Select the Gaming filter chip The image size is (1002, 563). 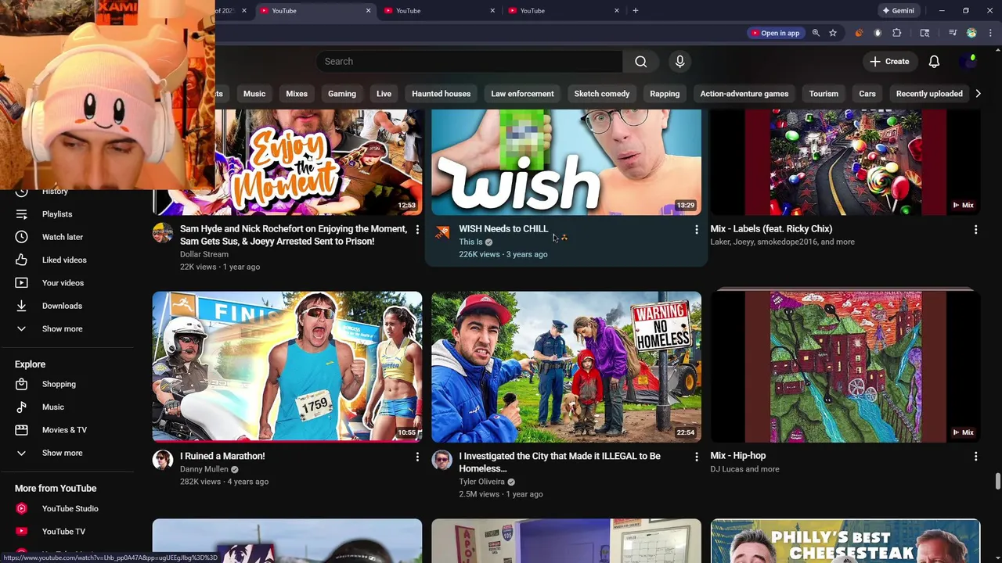pos(342,94)
